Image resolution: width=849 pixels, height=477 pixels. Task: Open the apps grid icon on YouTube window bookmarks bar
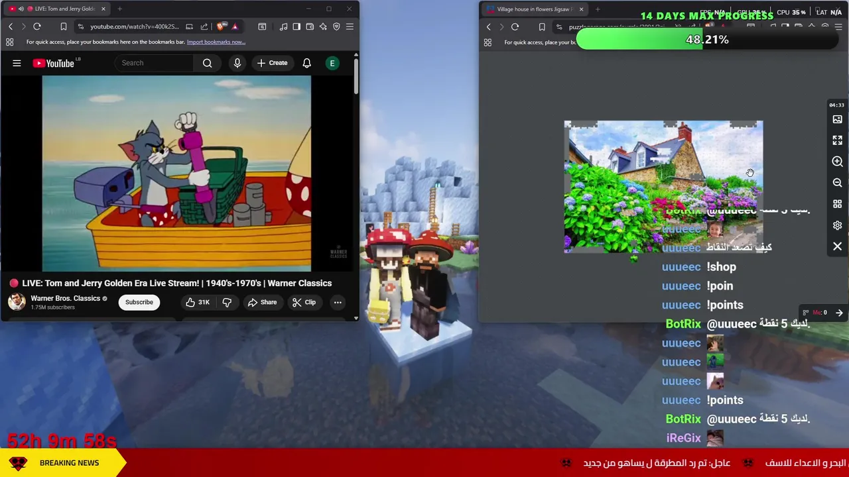10,42
